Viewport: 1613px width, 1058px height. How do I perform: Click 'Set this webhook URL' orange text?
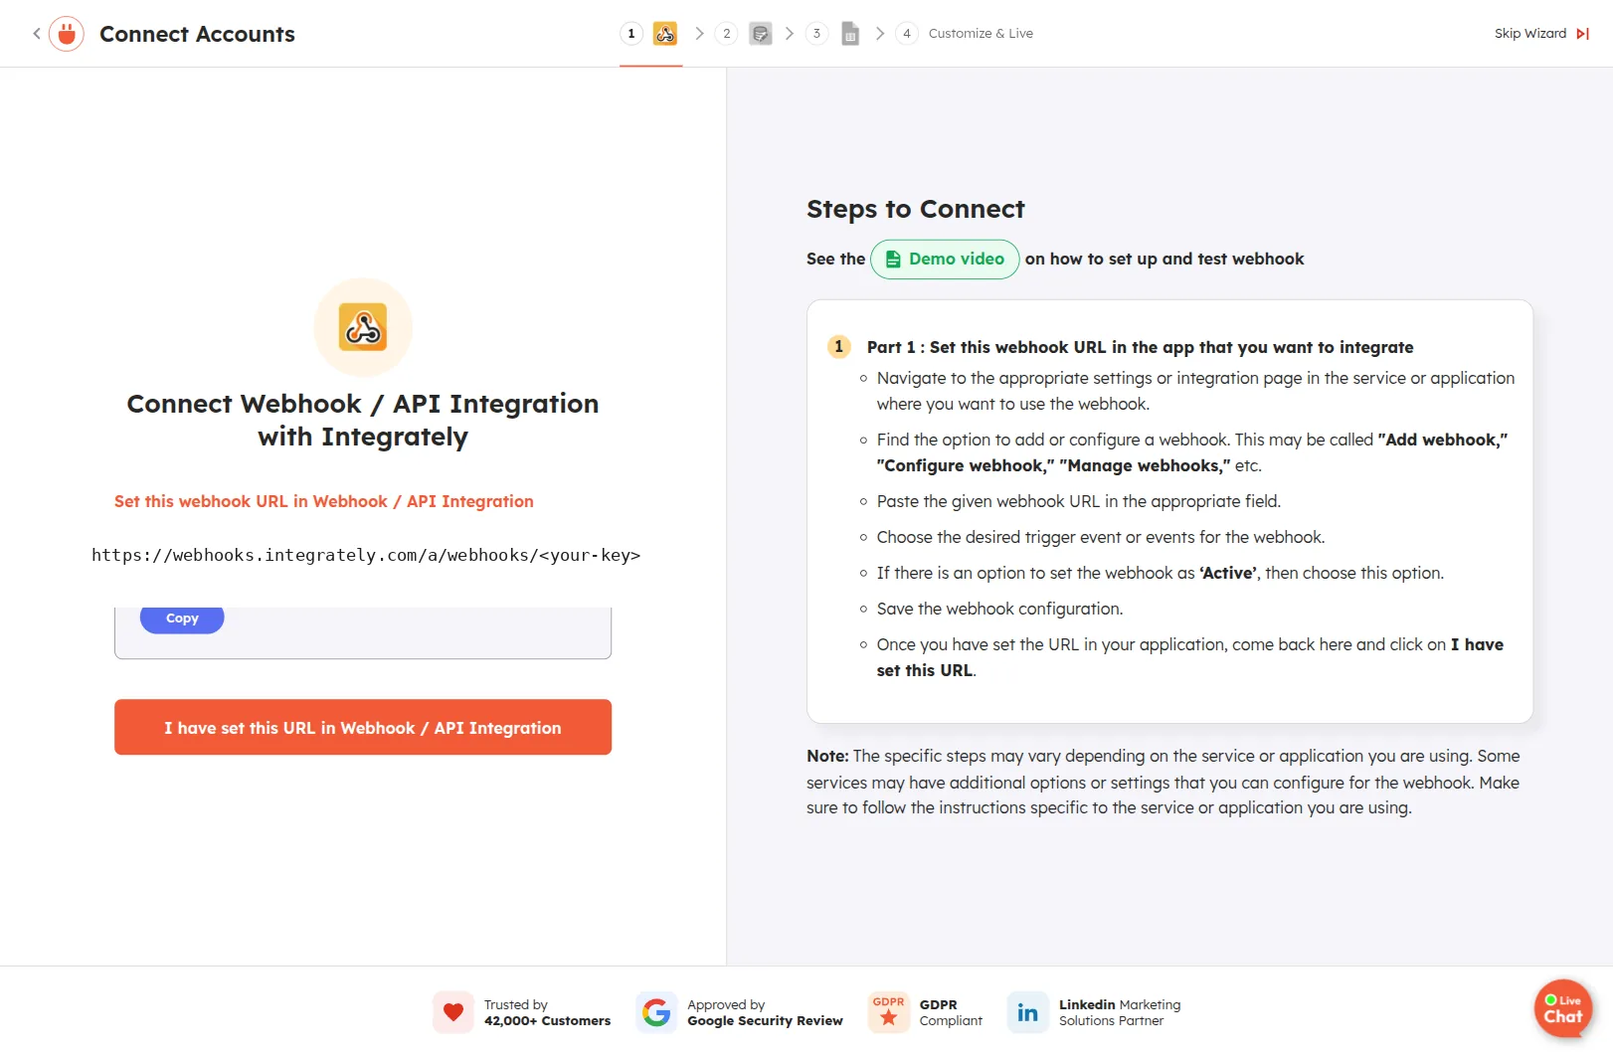[x=324, y=501]
